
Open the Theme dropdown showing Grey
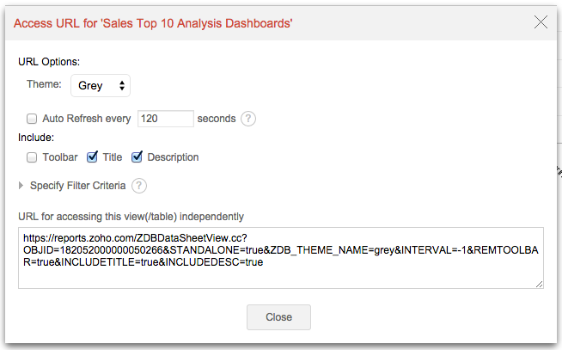(101, 85)
